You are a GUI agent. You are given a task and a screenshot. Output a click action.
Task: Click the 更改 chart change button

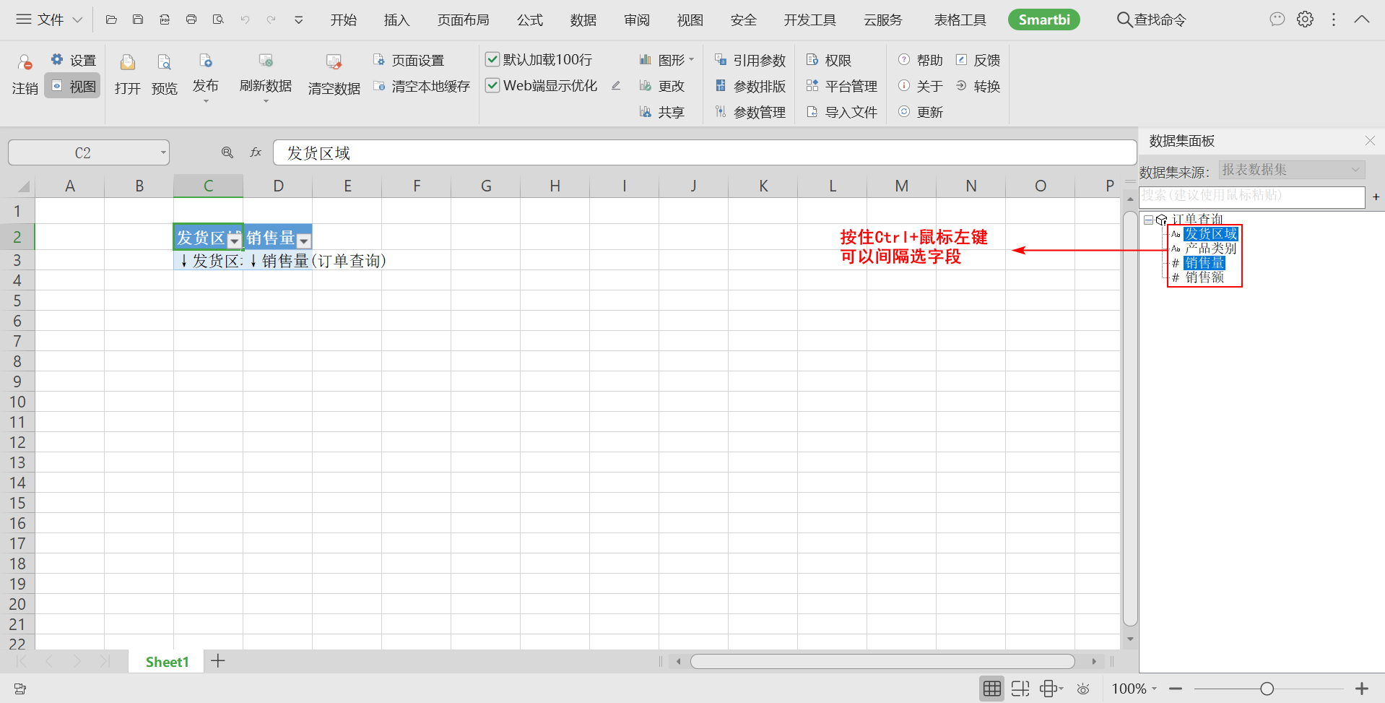pos(661,86)
